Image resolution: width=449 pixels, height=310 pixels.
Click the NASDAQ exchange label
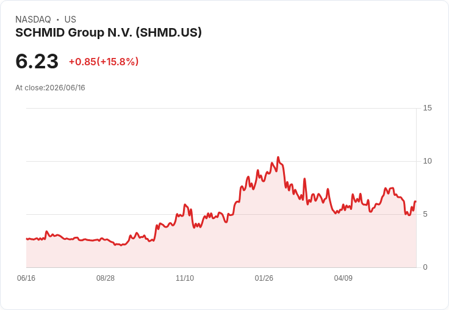[x=33, y=20]
